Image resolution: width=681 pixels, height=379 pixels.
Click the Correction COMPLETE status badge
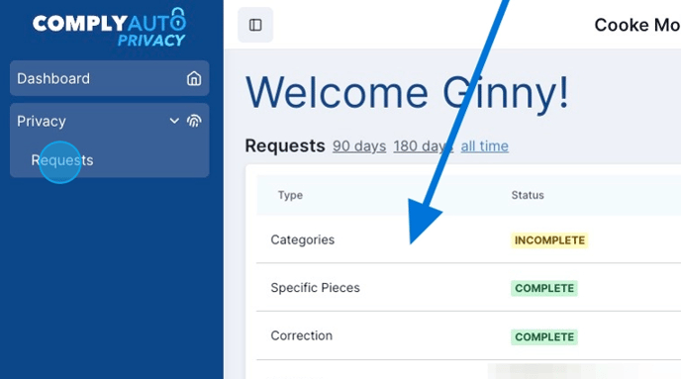[x=544, y=336]
